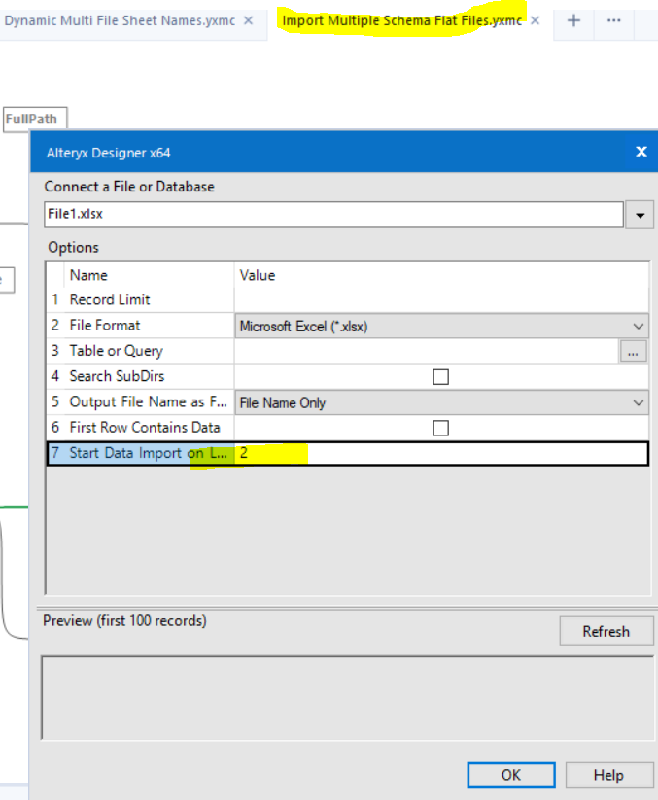
Task: Check the First Row Contains Data box
Action: point(440,428)
